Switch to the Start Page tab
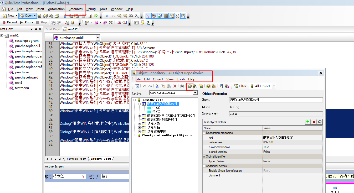Viewport: 354px width, 193px height. [53, 29]
